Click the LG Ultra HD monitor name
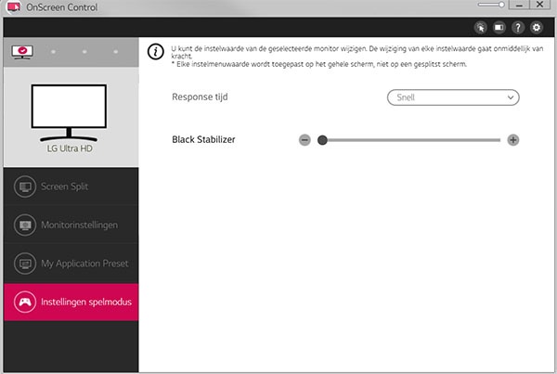The height and width of the screenshot is (374, 557). (x=70, y=148)
